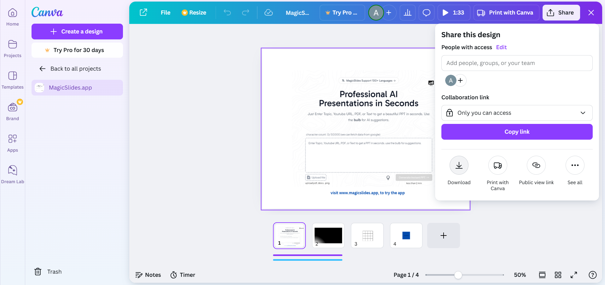Click the Copy link button
The image size is (605, 285).
(517, 132)
